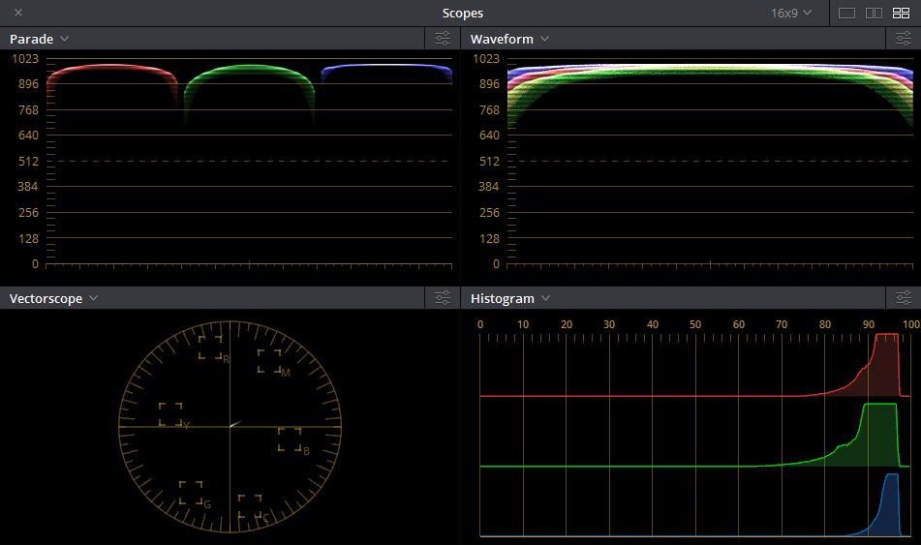
Task: Open the Vectorscope scope type dropdown
Action: (x=53, y=299)
